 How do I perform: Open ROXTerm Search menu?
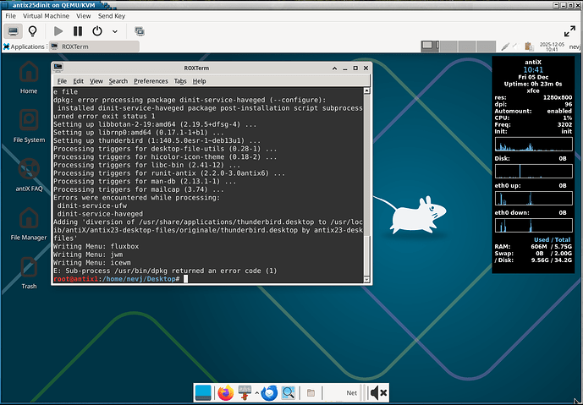tap(118, 81)
